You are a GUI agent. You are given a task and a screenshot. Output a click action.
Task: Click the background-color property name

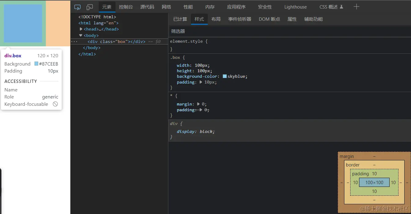[197, 76]
